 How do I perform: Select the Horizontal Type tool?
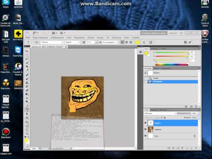coord(27,110)
